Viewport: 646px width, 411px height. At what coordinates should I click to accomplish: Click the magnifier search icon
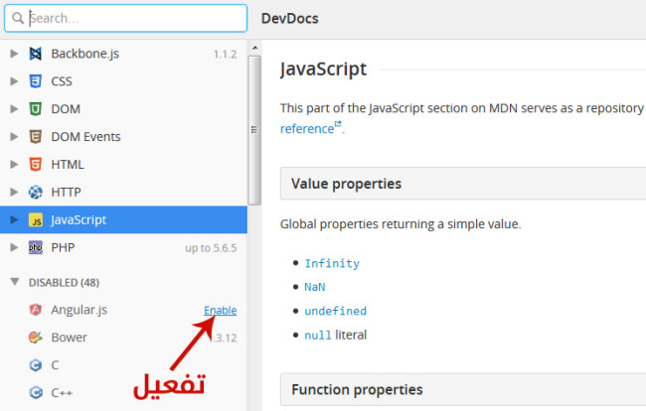[x=18, y=18]
